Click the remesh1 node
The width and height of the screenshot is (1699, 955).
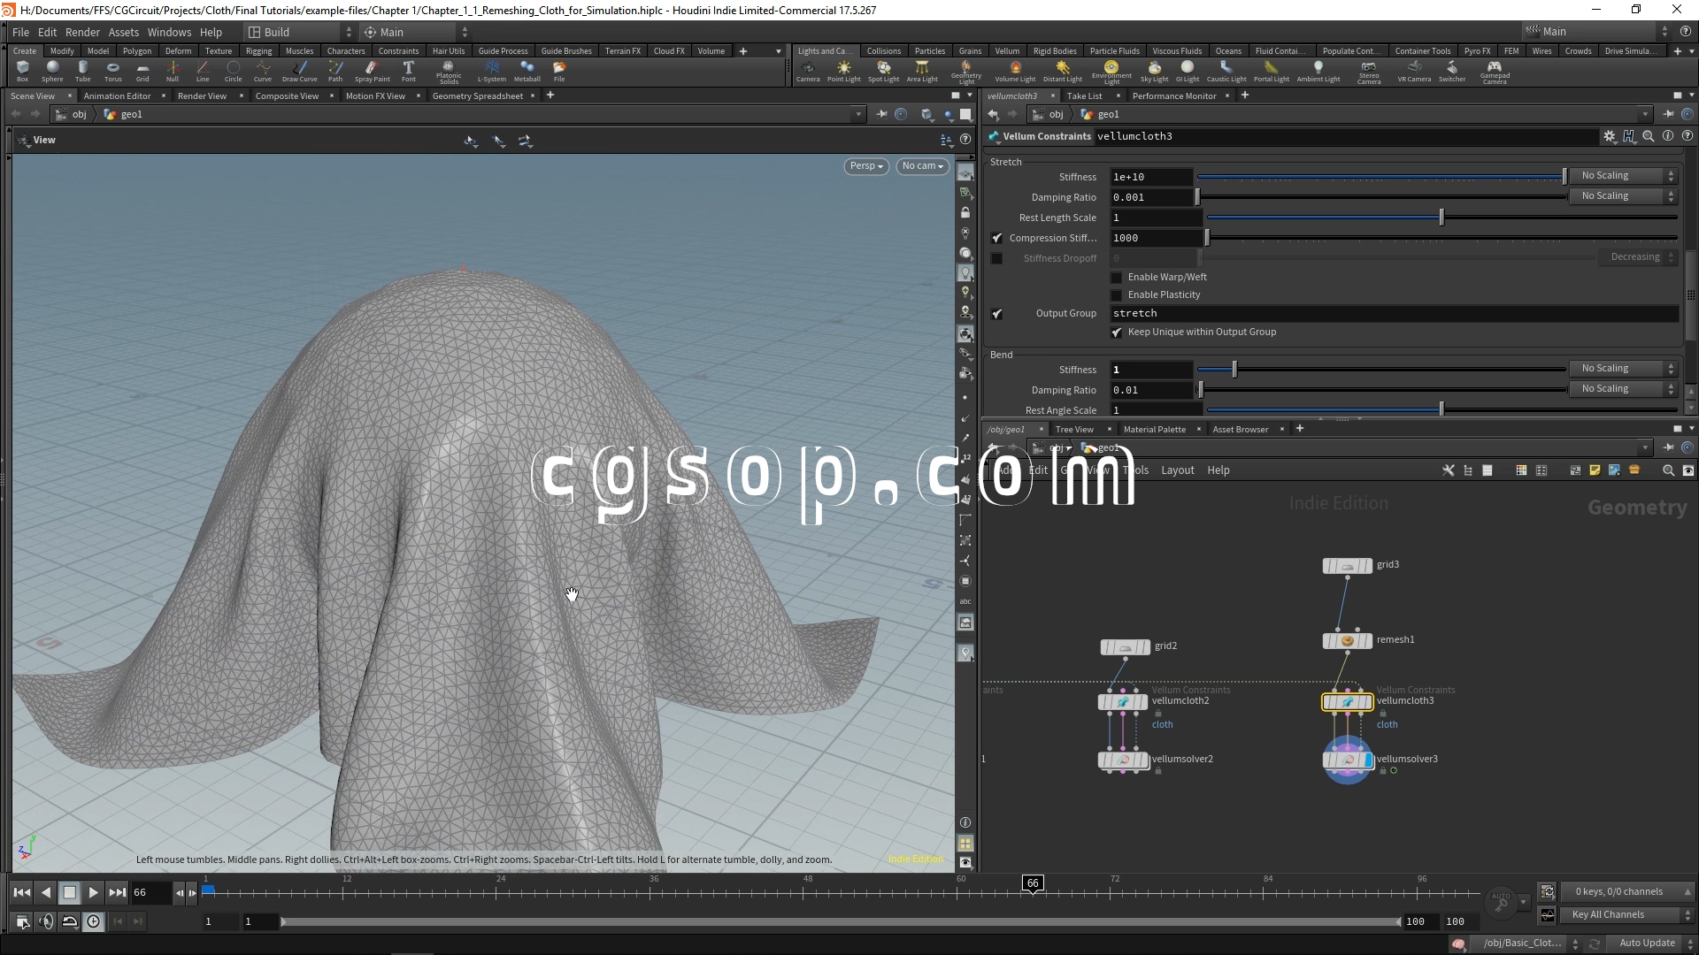tap(1347, 640)
